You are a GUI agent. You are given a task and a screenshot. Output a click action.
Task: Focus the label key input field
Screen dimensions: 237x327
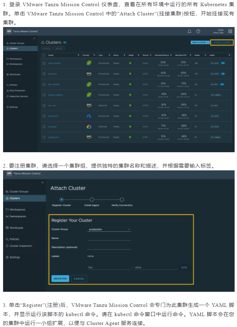click(x=109, y=267)
